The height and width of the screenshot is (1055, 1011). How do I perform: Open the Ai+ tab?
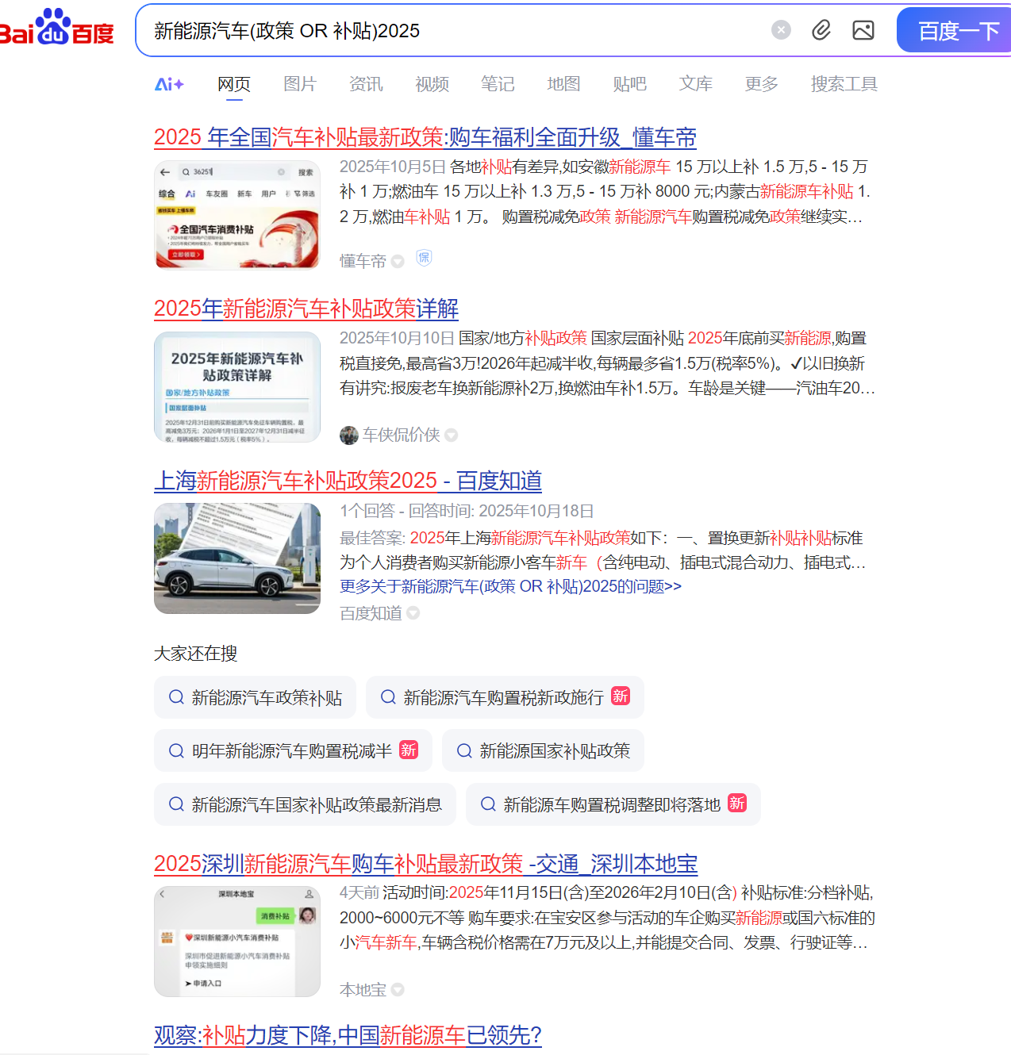169,84
